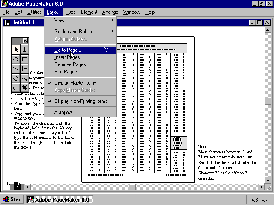Click the 4:37 AM taskbar clock

click(260, 199)
